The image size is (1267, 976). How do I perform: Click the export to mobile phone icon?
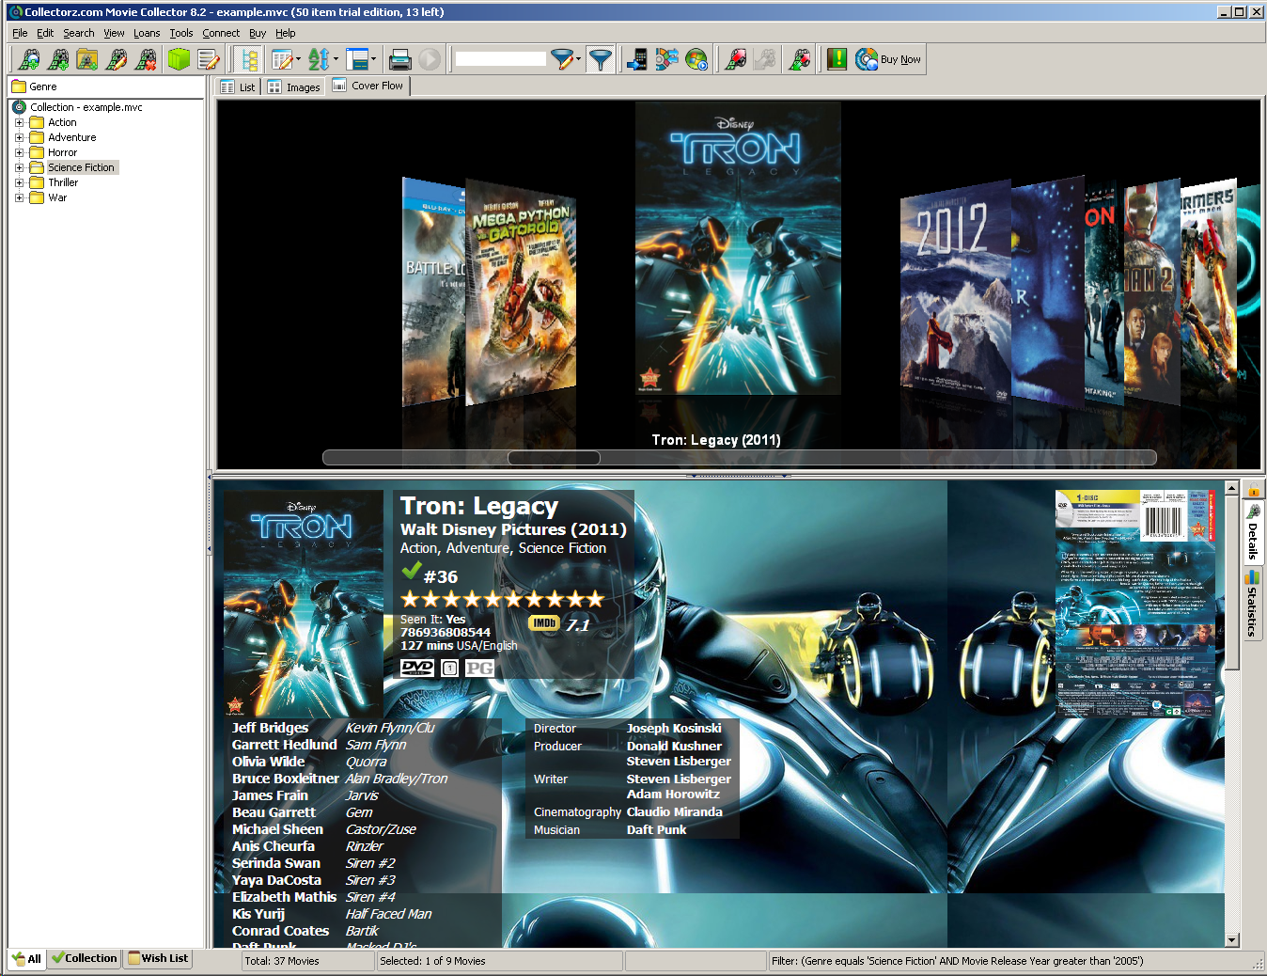click(x=636, y=59)
